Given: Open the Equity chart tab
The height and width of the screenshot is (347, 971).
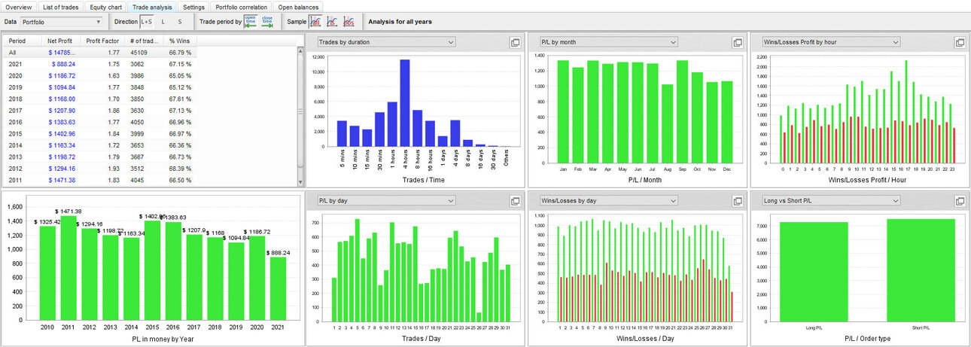Looking at the screenshot, I should (105, 6).
